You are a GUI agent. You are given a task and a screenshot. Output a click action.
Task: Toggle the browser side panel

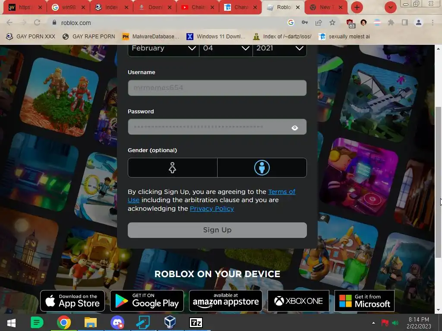405,22
